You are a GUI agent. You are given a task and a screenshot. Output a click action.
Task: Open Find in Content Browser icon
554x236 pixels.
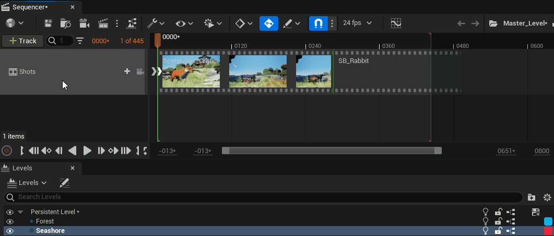click(65, 23)
